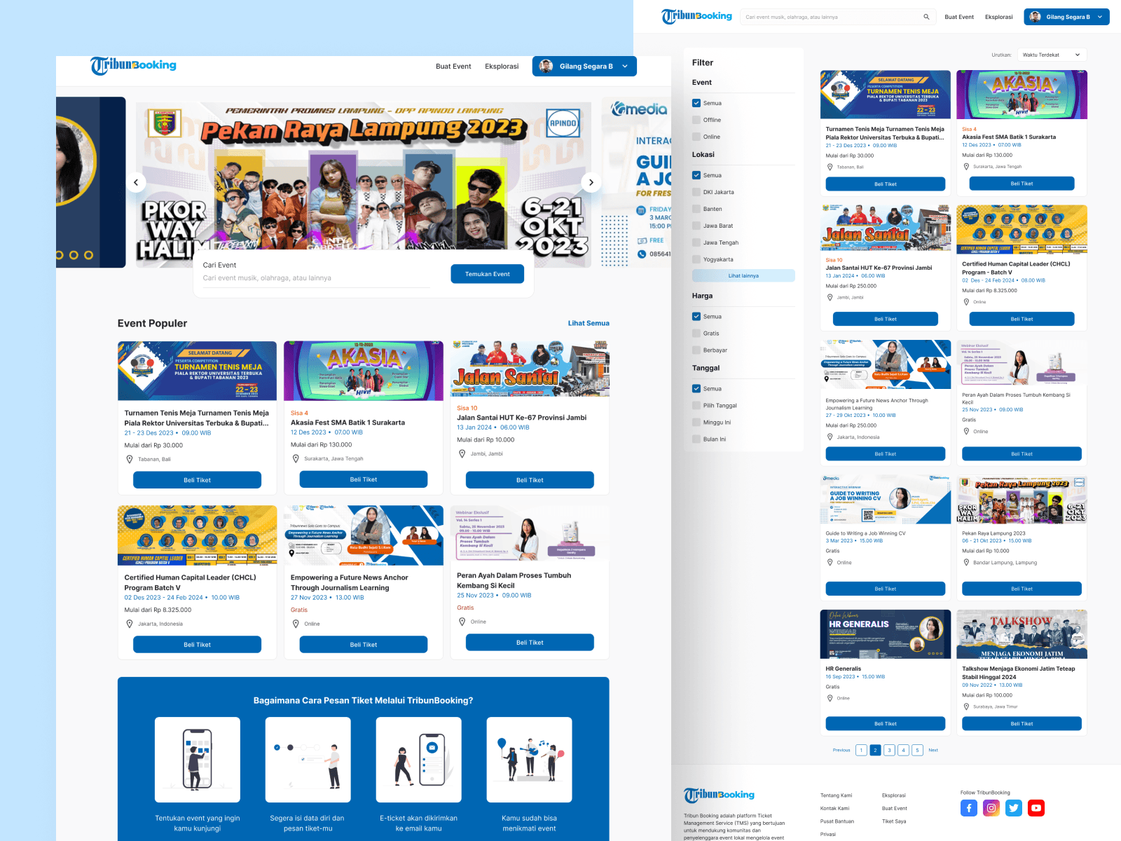Expand more locations with Lihat lainnya
This screenshot has width=1121, height=841.
click(x=743, y=275)
